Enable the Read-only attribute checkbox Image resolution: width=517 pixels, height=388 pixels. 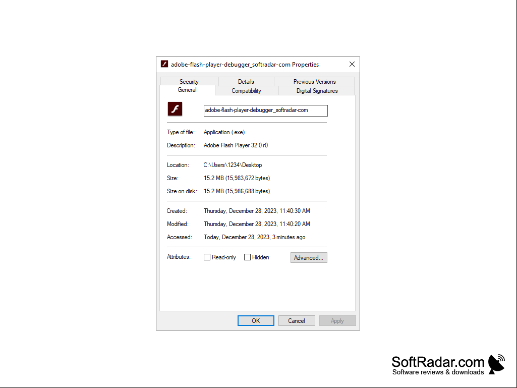[x=207, y=257]
